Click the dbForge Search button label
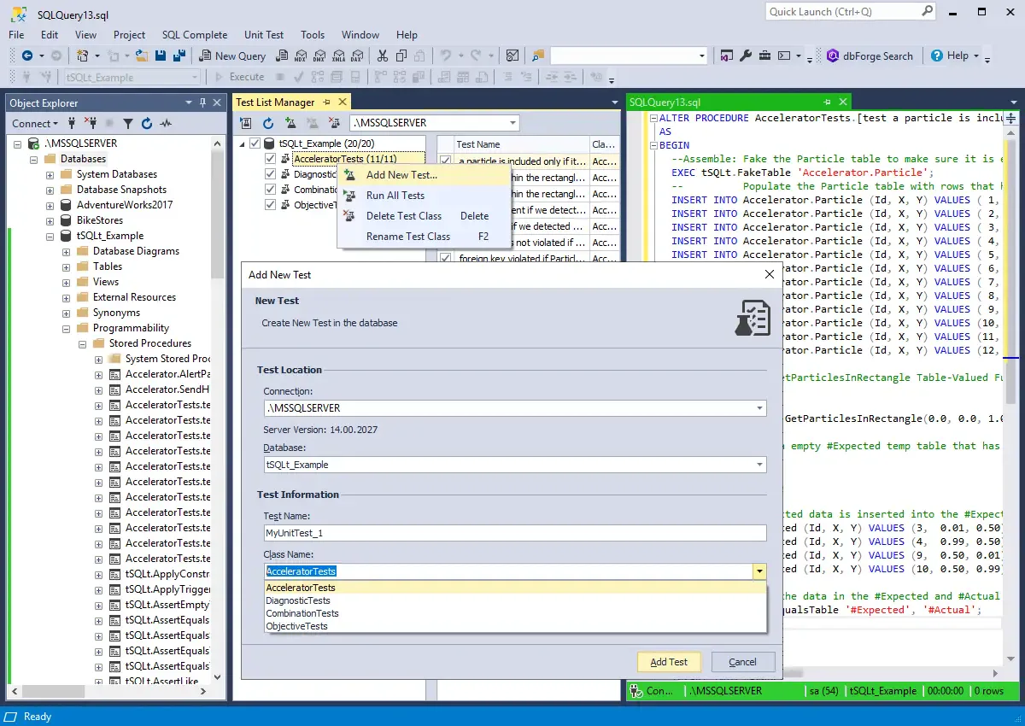 [878, 56]
